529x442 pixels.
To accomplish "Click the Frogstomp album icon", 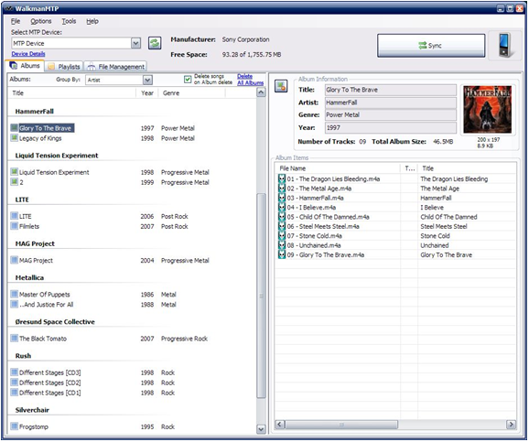I will pos(14,426).
